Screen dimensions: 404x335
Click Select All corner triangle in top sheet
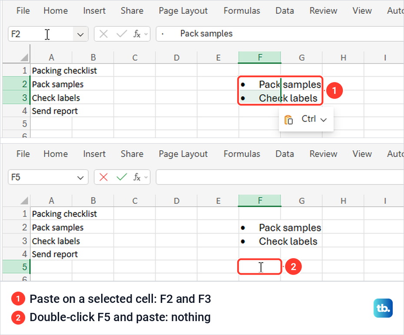[24, 57]
